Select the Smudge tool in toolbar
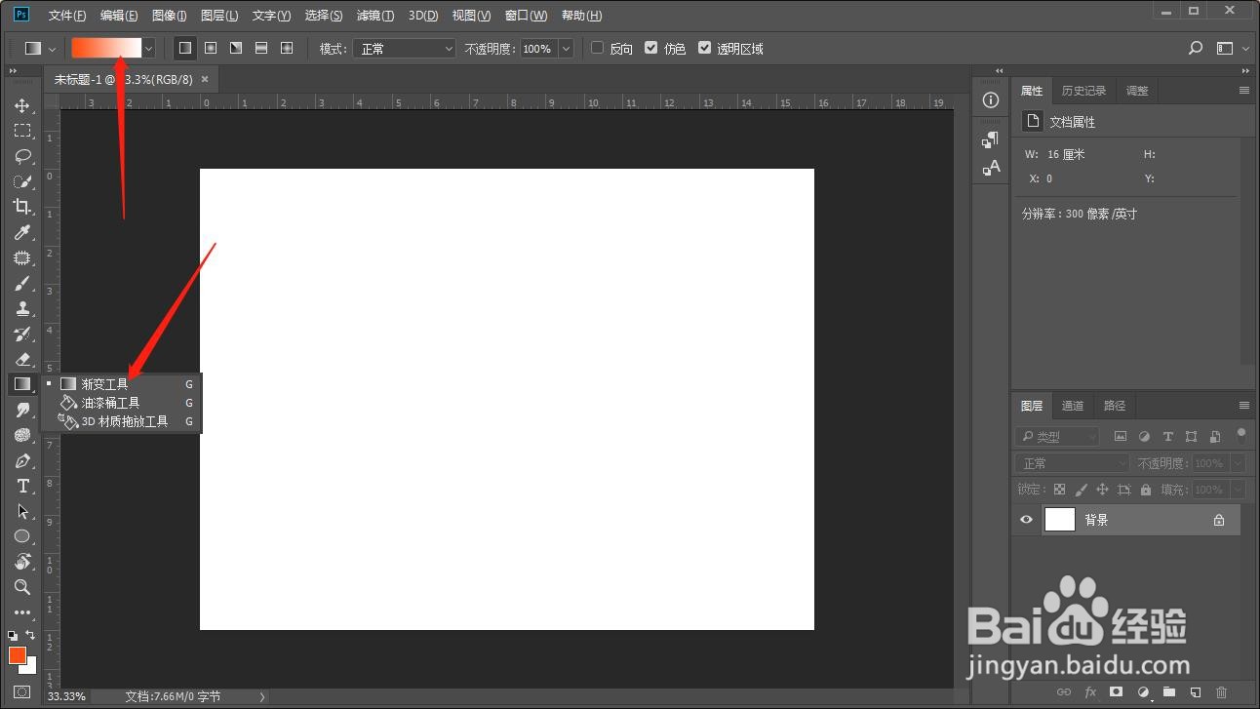1260x709 pixels. (x=22, y=410)
